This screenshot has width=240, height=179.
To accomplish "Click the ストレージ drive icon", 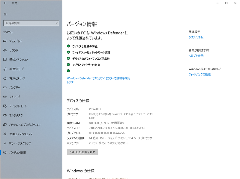I will (x=5, y=97).
